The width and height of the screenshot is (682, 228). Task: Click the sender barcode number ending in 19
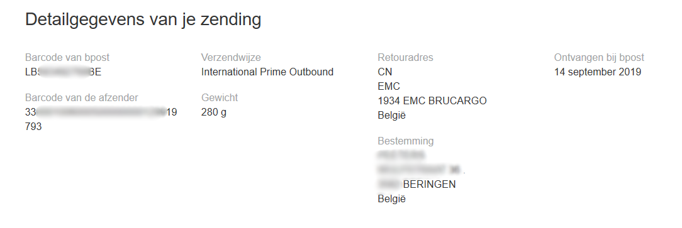pos(101,112)
